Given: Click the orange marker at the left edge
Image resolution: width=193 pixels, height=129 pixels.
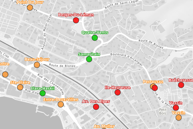Looking at the screenshot, I should (x=5, y=74).
